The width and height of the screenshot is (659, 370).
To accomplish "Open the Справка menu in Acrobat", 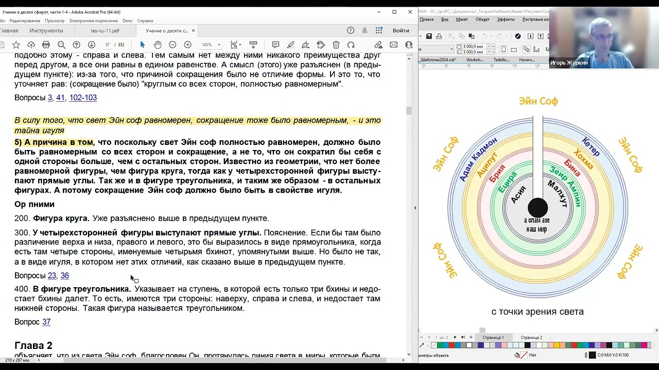I will click(x=145, y=21).
